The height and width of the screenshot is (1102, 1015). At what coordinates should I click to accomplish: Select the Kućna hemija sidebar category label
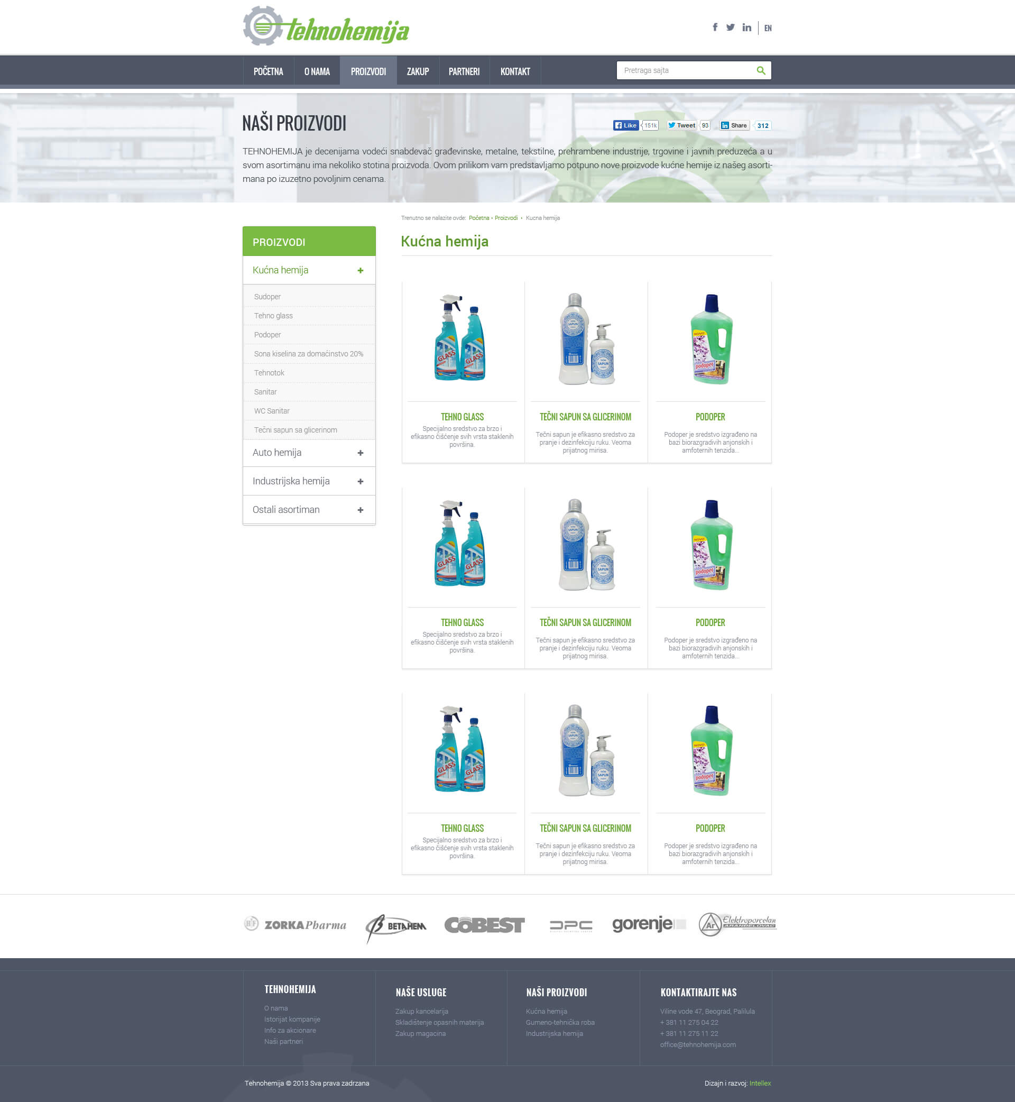[x=280, y=270]
